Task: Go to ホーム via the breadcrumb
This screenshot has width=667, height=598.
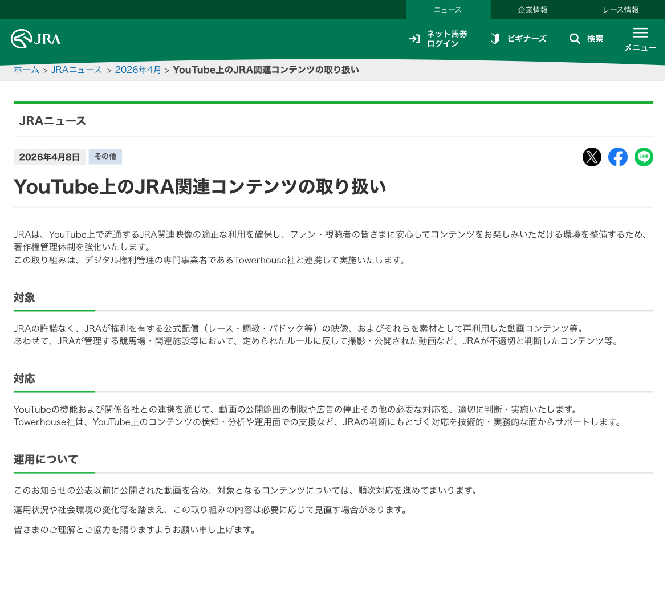Action: click(x=26, y=70)
